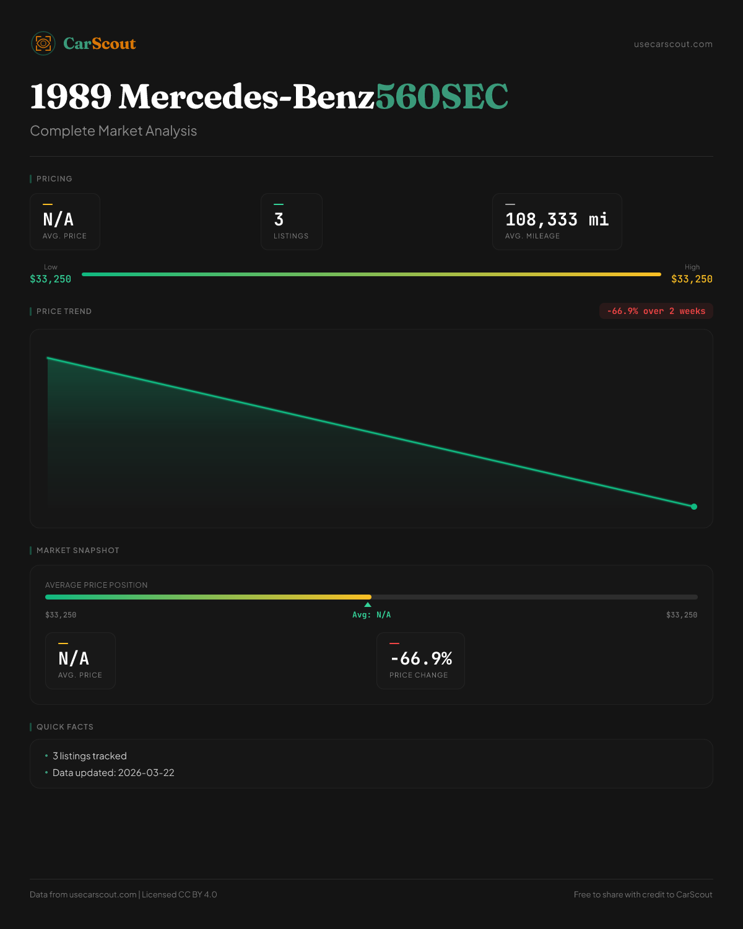The image size is (743, 929).
Task: Select the -66.9% Price Change card
Action: [420, 661]
